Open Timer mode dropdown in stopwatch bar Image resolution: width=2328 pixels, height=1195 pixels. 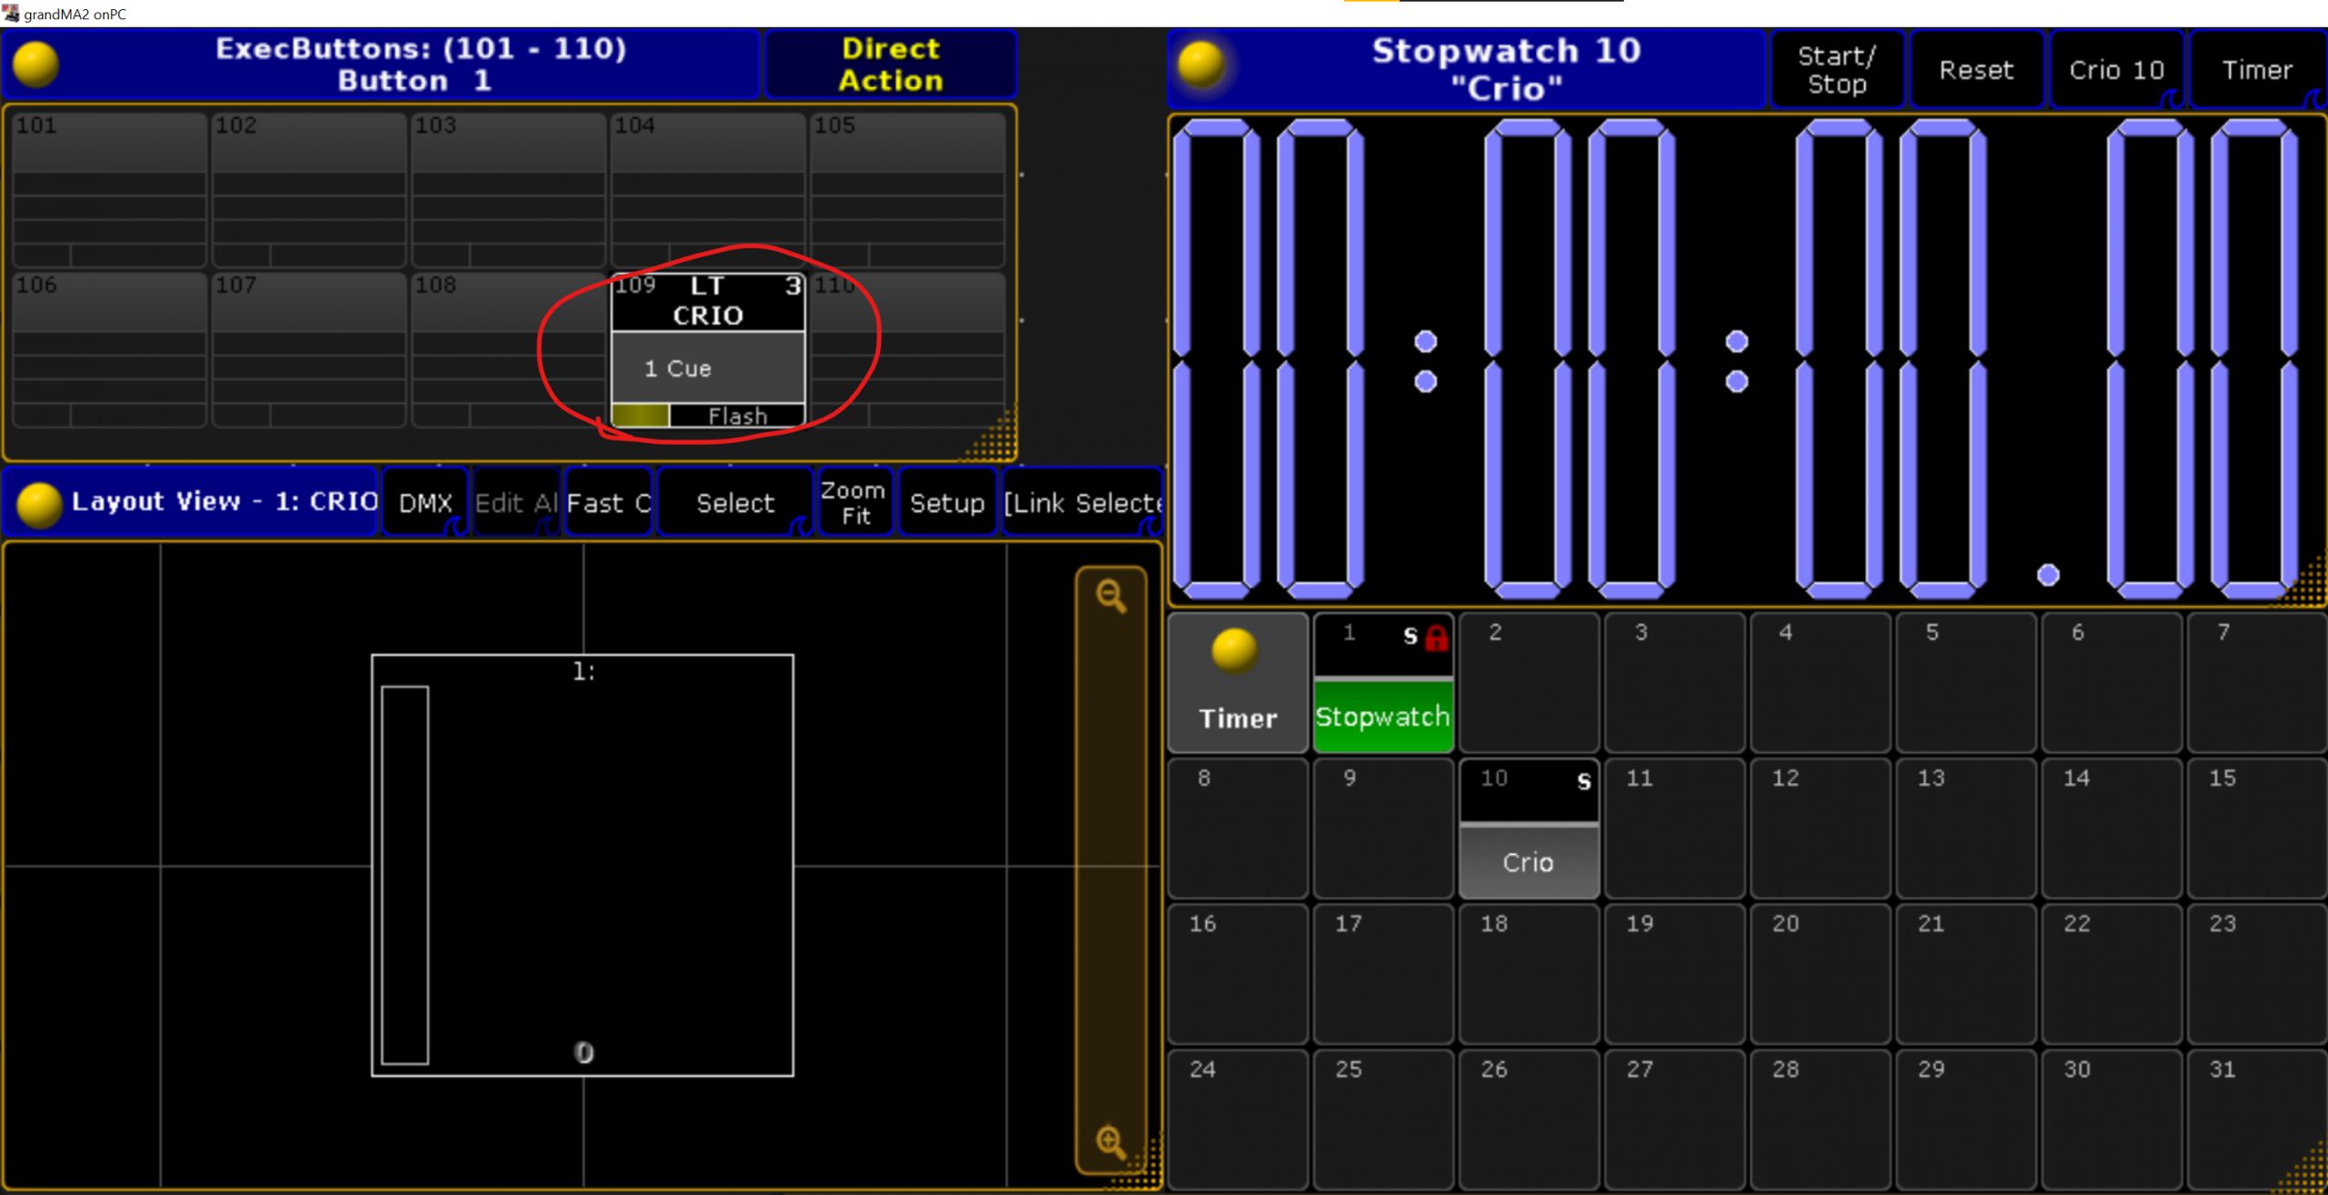click(2258, 70)
